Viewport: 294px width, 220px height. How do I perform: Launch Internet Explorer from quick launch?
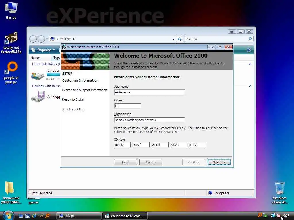(x=34, y=216)
